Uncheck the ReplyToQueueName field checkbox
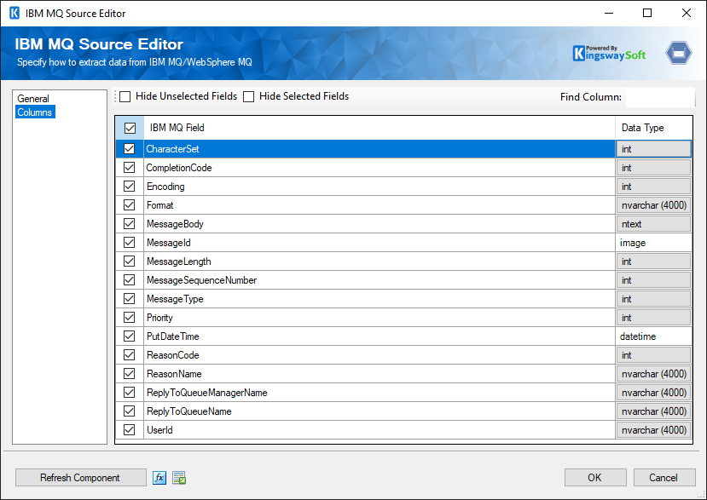The image size is (707, 500). pyautogui.click(x=130, y=411)
